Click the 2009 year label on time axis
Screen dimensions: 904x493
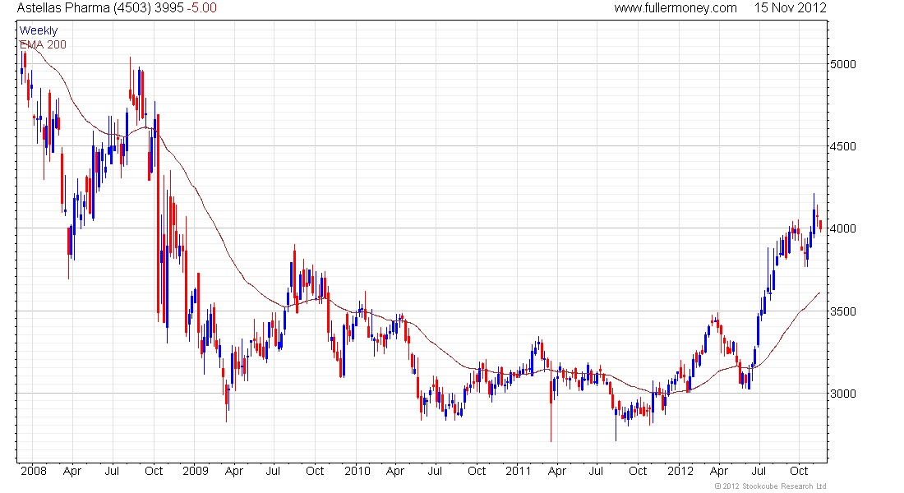196,471
